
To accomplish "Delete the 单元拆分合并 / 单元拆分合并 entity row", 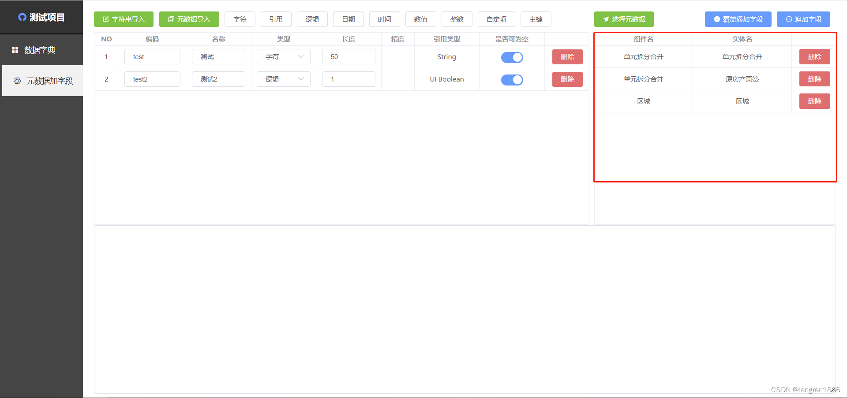I will pyautogui.click(x=814, y=57).
